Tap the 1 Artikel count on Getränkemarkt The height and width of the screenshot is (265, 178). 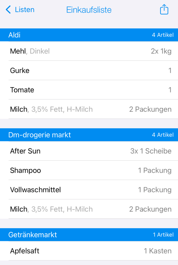[x=163, y=235]
